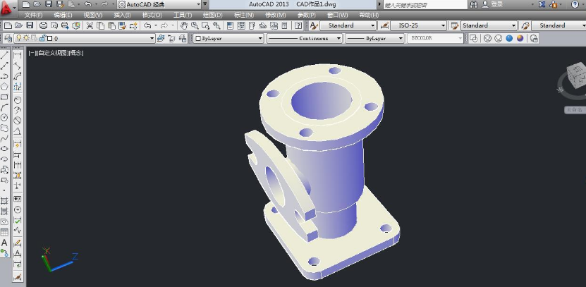This screenshot has height=287, width=586.
Task: Open the 格式(O) menu
Action: point(151,14)
